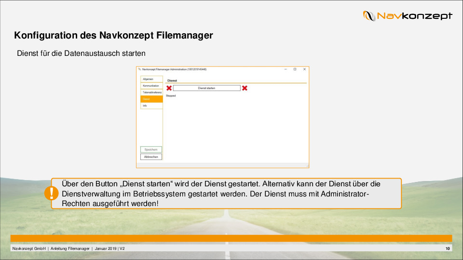Image resolution: width=463 pixels, height=260 pixels.
Task: Click the Filemanager app icon in title bar
Action: (x=139, y=69)
